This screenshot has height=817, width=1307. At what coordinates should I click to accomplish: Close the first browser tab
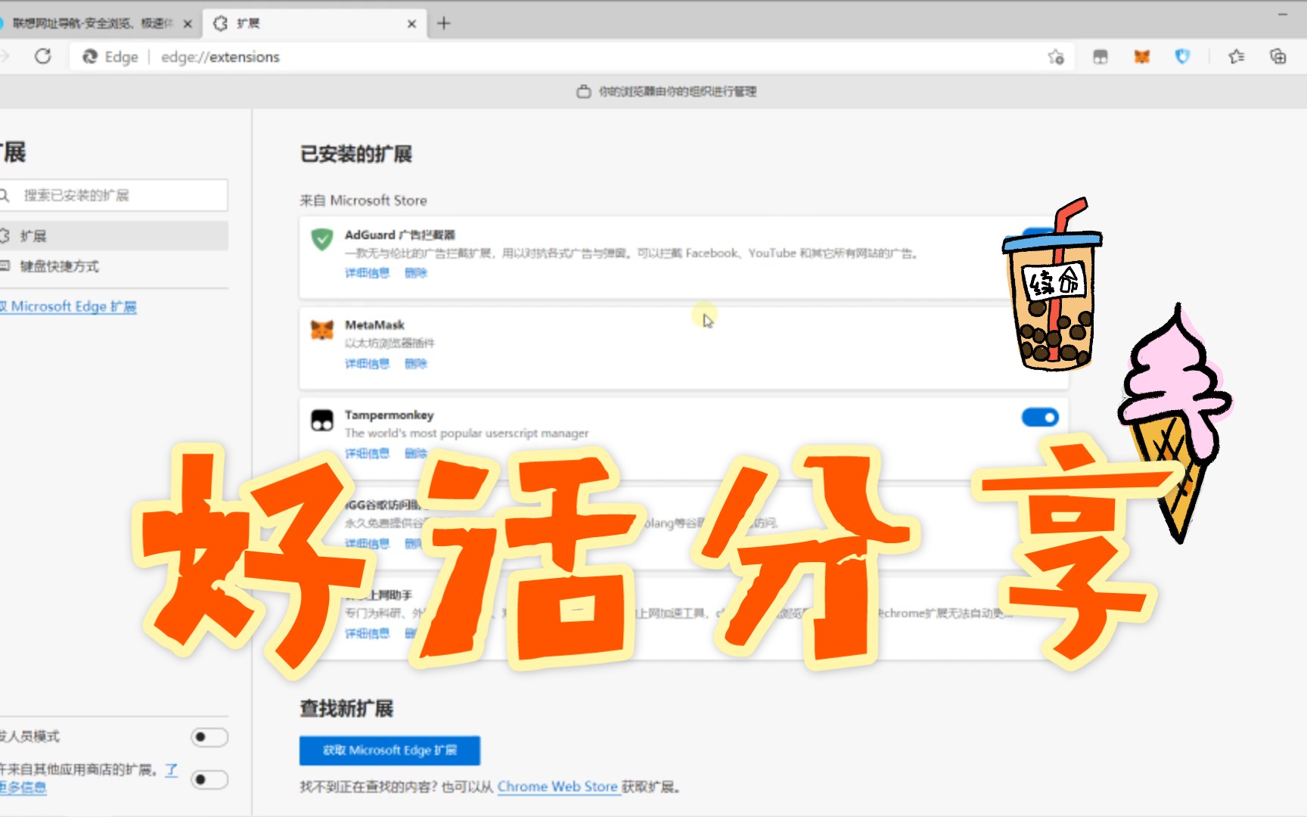coord(188,24)
